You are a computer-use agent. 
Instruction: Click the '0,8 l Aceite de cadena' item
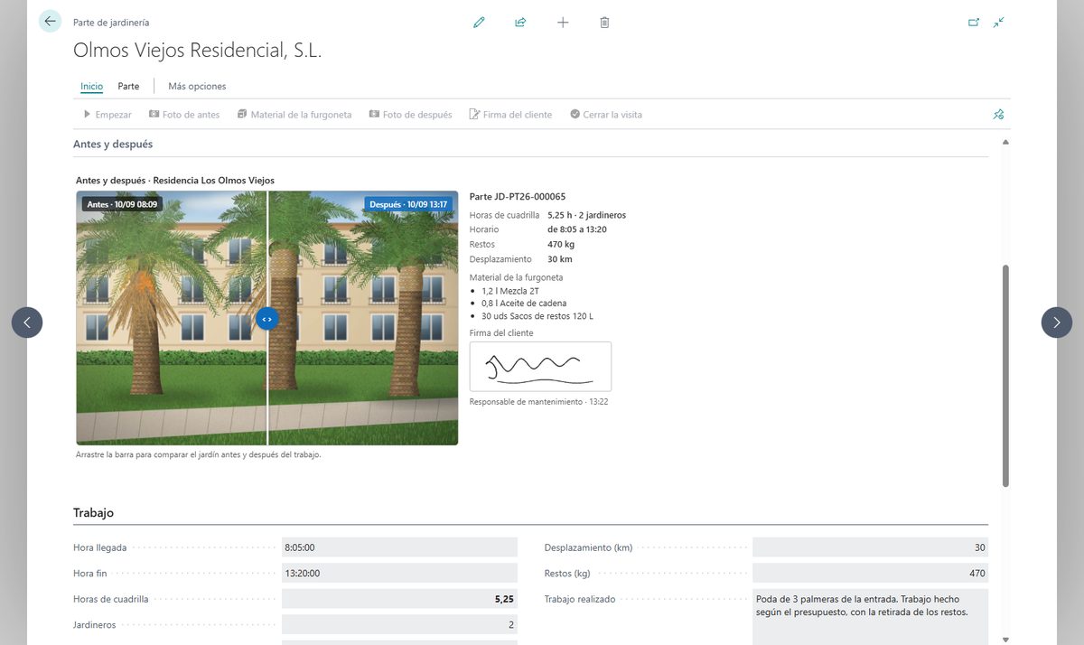click(x=524, y=304)
